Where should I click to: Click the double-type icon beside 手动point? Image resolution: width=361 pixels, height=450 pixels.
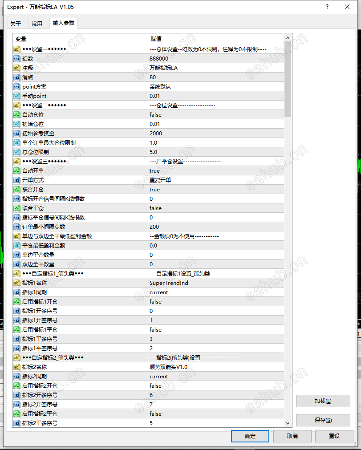click(x=16, y=96)
